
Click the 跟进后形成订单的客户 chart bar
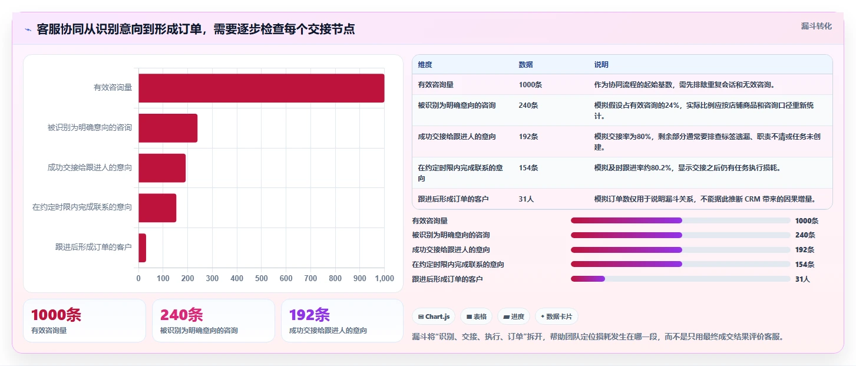pyautogui.click(x=143, y=248)
